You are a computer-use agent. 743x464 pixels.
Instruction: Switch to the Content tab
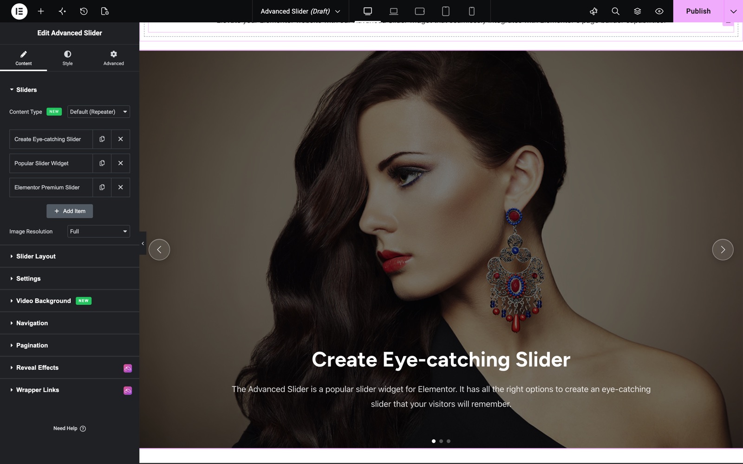point(23,58)
